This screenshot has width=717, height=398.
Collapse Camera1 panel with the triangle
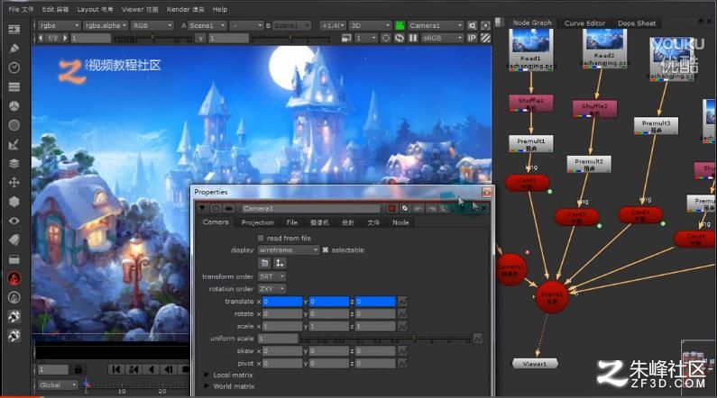click(x=202, y=208)
